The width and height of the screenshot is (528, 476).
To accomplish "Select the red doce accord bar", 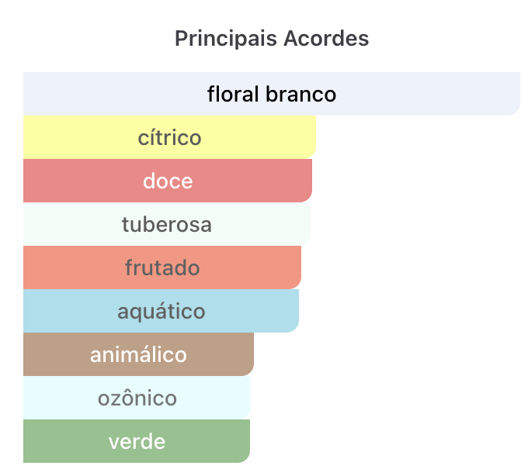I will tap(168, 181).
